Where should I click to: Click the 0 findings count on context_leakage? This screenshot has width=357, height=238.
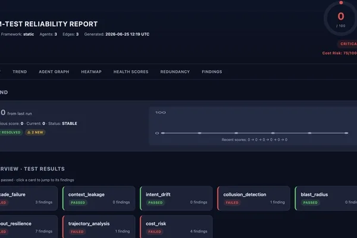click(x=121, y=202)
